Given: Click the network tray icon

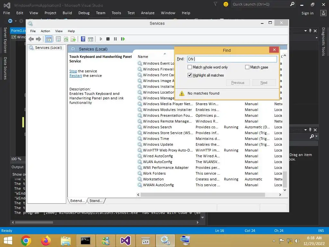Looking at the screenshot, I should pos(289,241).
